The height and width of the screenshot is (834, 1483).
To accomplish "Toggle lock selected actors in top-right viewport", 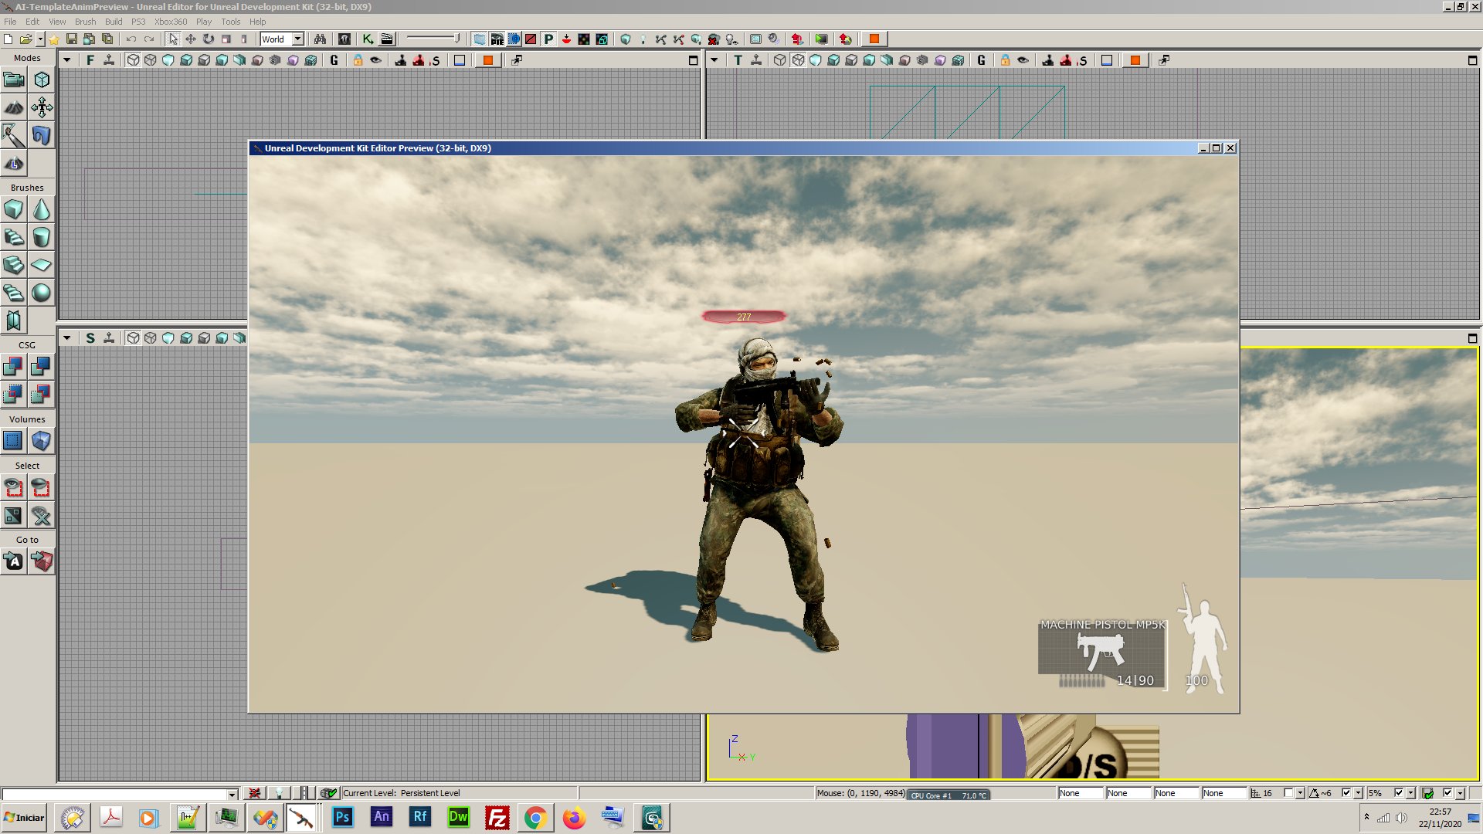I will coord(1005,60).
